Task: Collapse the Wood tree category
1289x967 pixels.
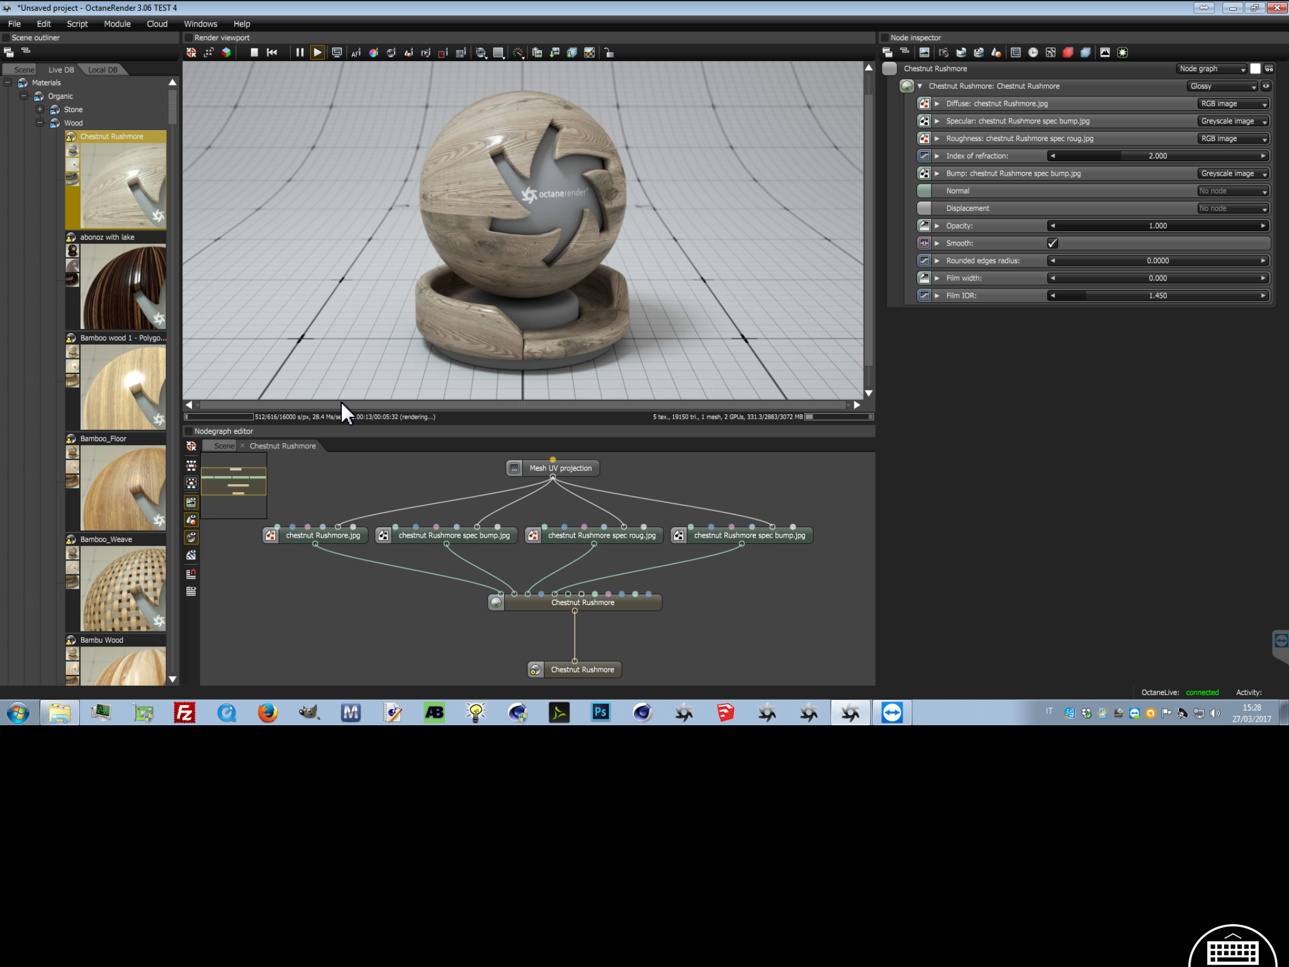Action: coord(40,123)
